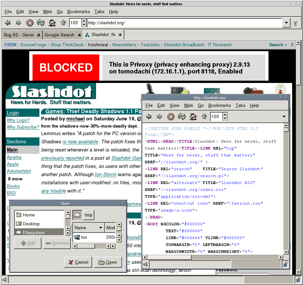Screen dimensions: 303x285
Task: Click the Up arrow icon in the main toolbar
Action: [x=63, y=23]
